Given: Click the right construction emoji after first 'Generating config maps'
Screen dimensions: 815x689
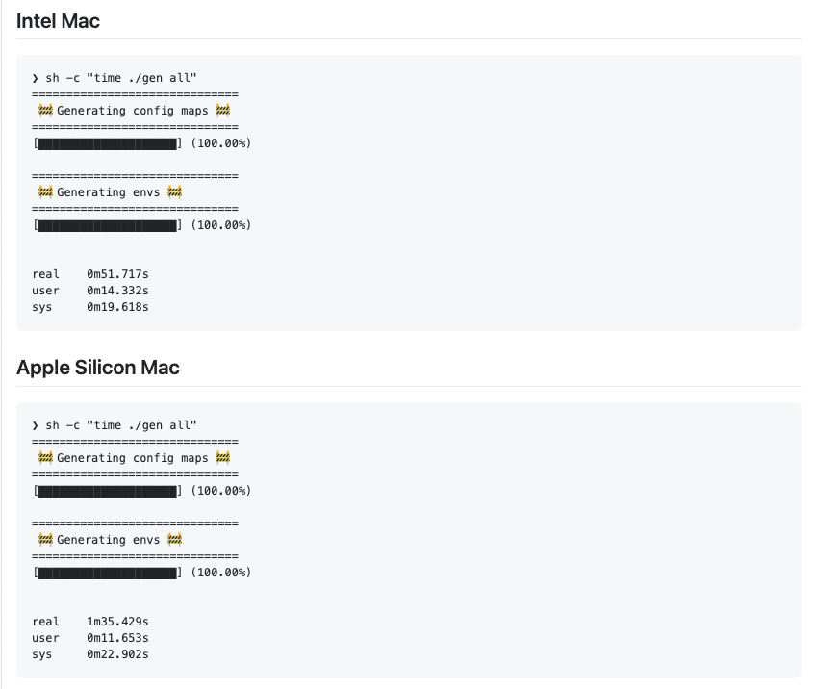Looking at the screenshot, I should point(223,111).
